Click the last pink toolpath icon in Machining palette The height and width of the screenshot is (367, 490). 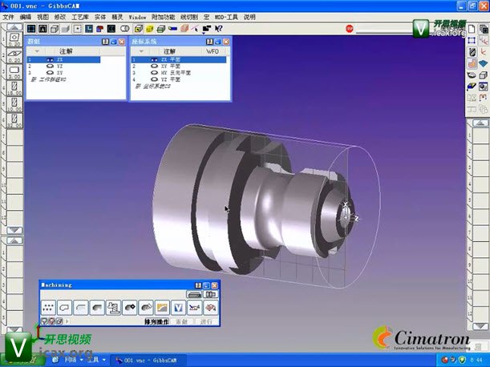click(211, 308)
